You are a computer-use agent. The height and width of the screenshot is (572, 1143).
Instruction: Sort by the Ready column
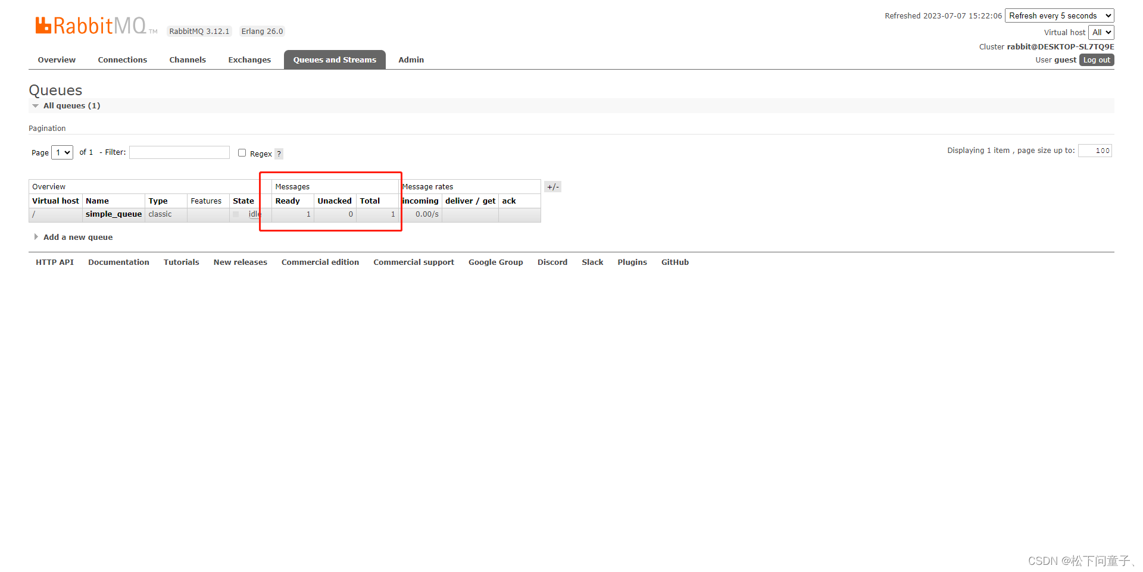pos(288,201)
